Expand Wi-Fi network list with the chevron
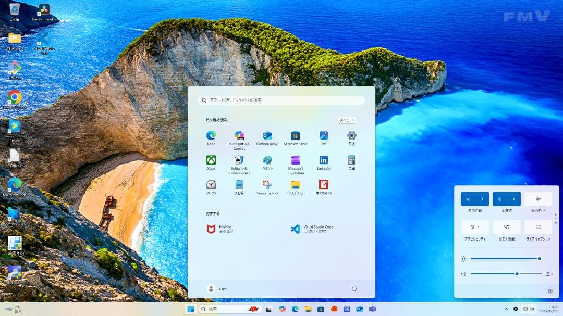The image size is (563, 316). [482, 198]
